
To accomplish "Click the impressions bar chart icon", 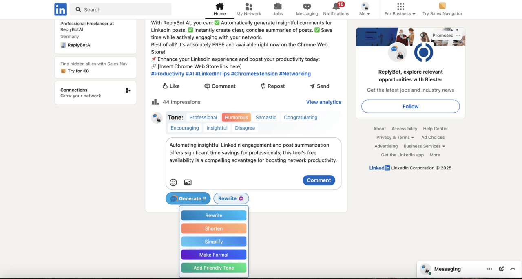I will [x=155, y=102].
